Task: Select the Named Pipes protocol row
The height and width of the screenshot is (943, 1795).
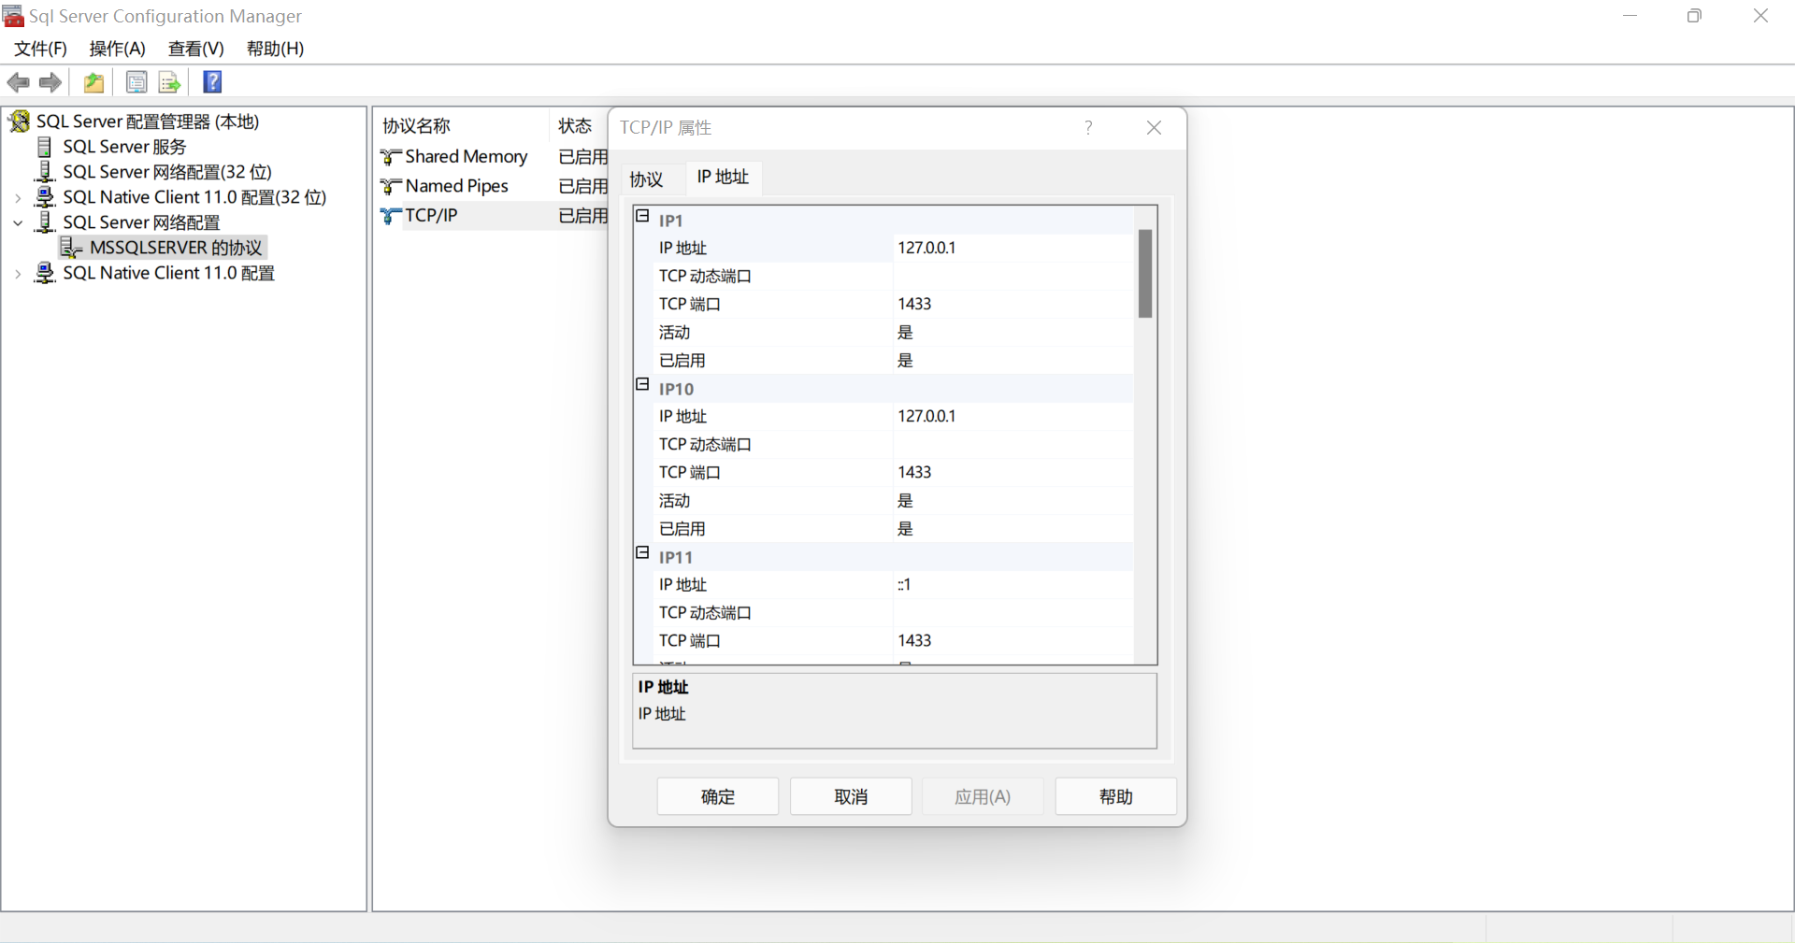Action: 494,186
